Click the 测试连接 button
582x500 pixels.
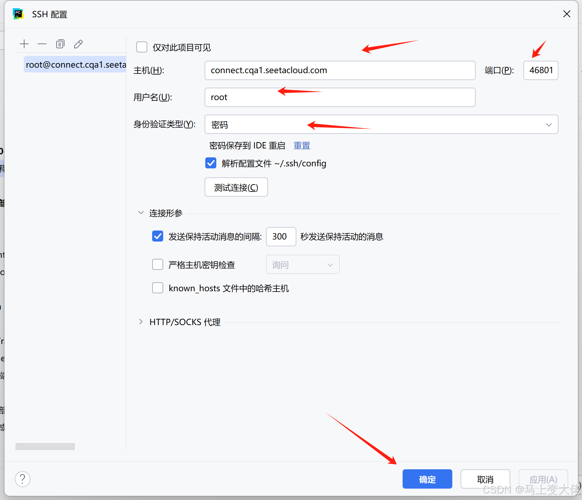(236, 187)
